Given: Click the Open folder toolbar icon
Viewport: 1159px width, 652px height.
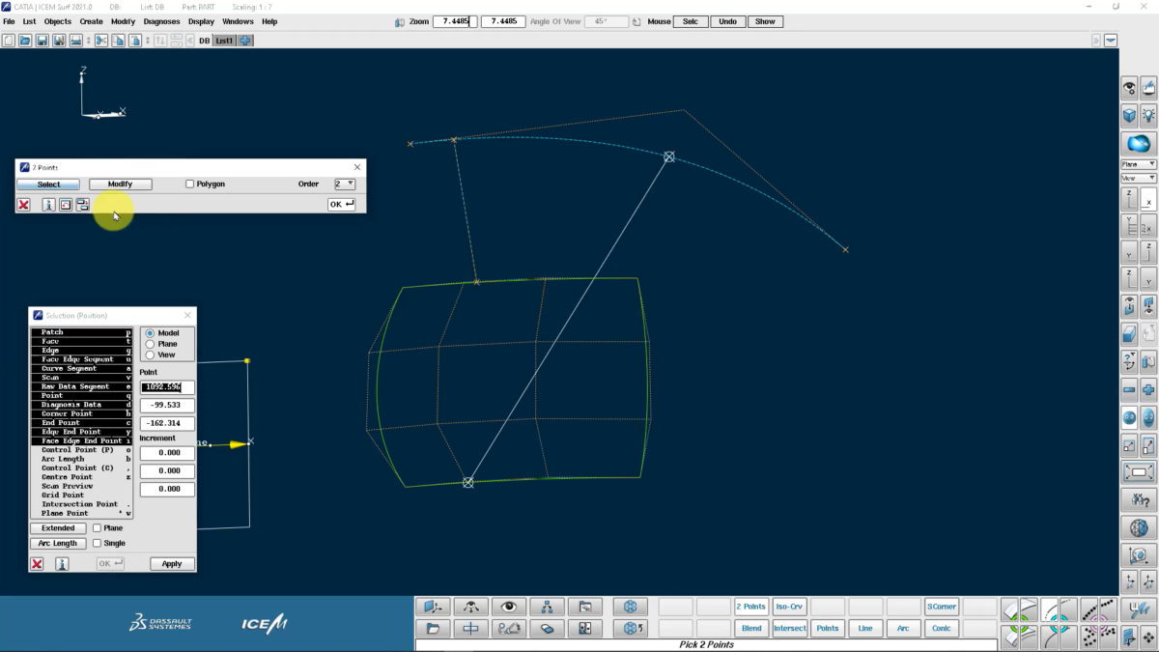Looking at the screenshot, I should pyautogui.click(x=25, y=41).
